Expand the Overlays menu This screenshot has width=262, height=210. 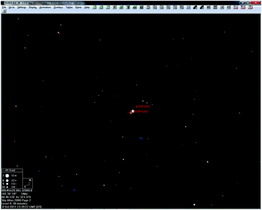tap(58, 8)
